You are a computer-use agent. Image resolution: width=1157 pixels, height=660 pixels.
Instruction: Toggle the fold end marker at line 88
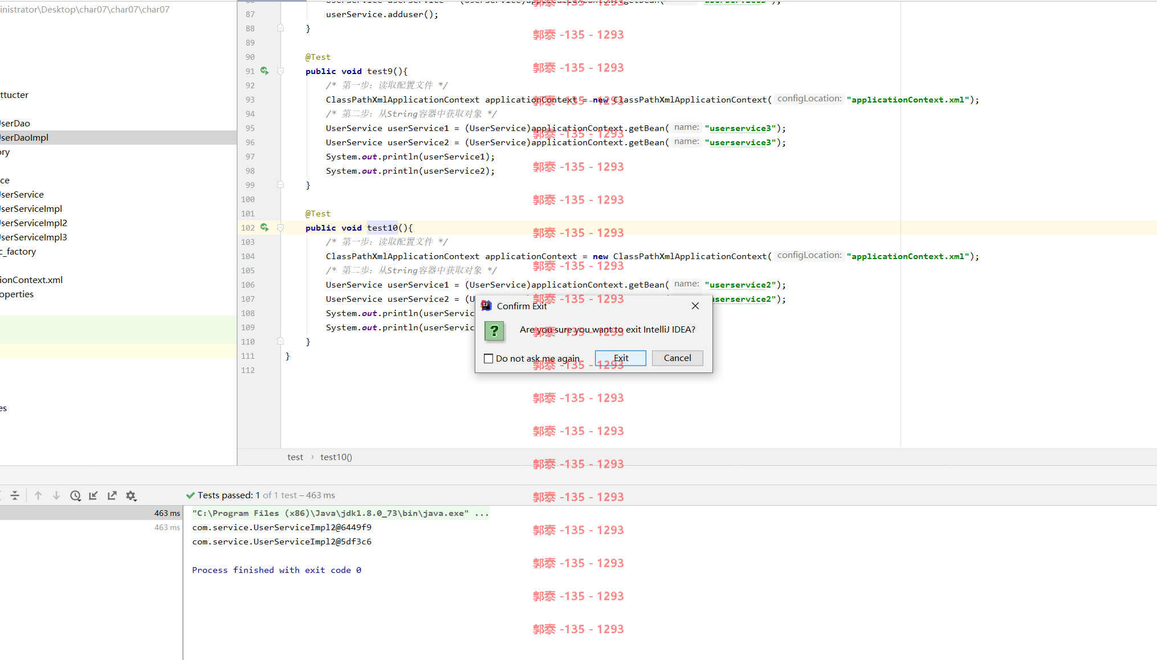click(280, 28)
